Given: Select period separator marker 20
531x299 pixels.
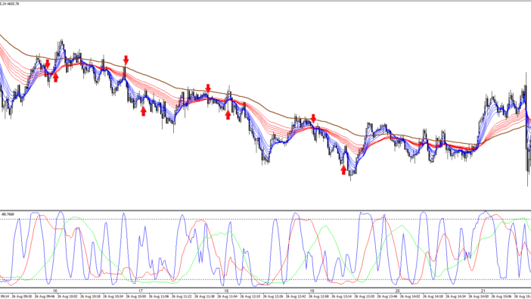Looking at the screenshot, I should coord(398,291).
